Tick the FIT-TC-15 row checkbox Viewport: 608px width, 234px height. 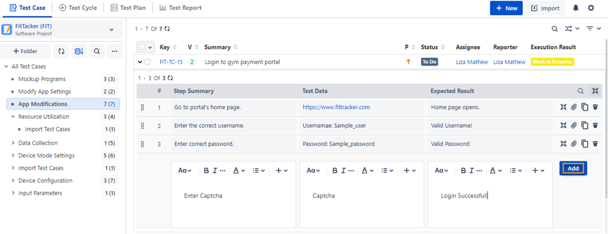148,62
